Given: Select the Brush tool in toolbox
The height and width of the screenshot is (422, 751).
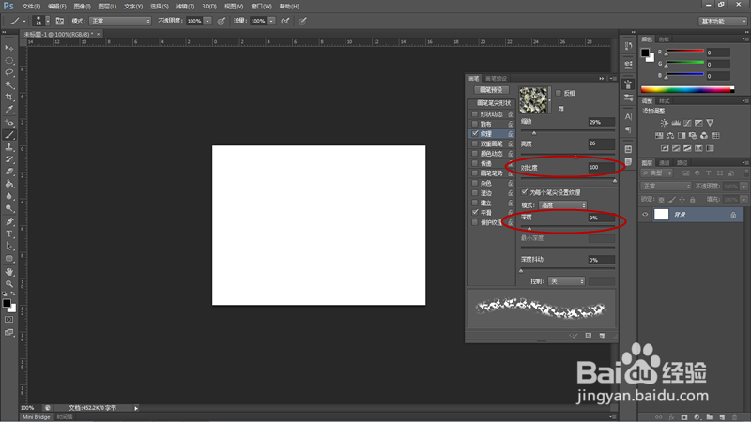Looking at the screenshot, I should tap(9, 135).
